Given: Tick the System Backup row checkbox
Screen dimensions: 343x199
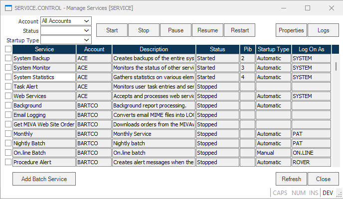Looking at the screenshot, I should (x=8, y=58).
